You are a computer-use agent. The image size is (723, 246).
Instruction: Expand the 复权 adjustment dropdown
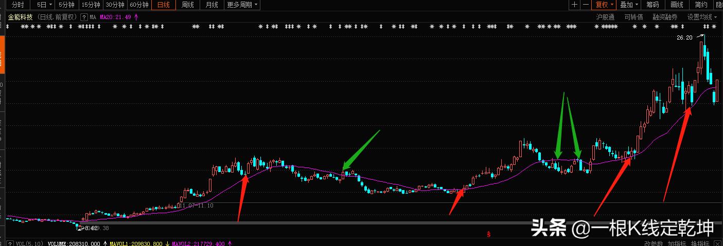tap(604, 5)
